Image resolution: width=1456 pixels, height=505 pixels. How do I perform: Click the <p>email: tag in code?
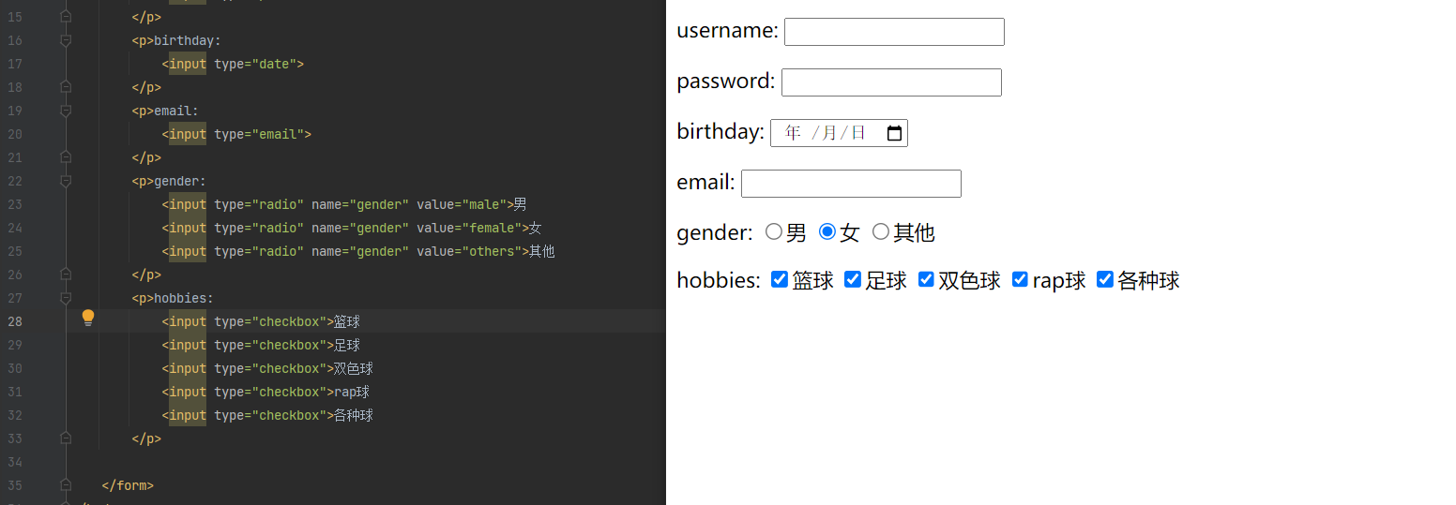[165, 111]
